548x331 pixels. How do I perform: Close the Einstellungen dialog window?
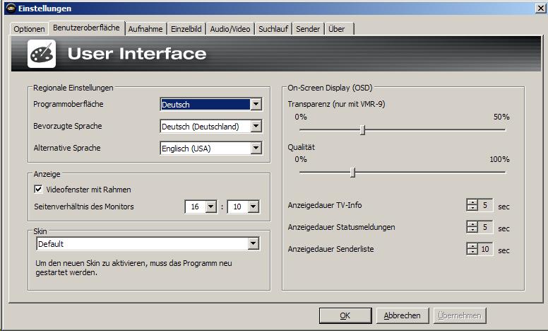point(540,7)
